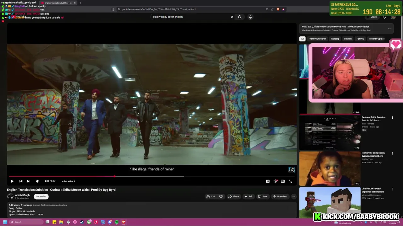Open the three-dots more actions menu below the video
The image size is (403, 226).
point(294,196)
